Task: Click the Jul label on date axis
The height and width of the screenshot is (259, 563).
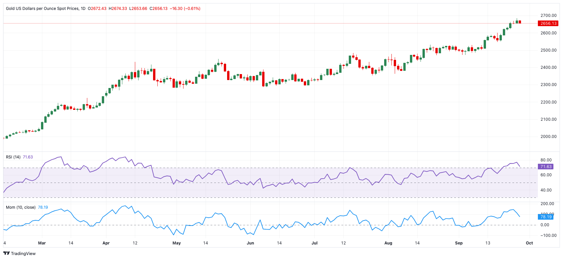Action: 314,243
